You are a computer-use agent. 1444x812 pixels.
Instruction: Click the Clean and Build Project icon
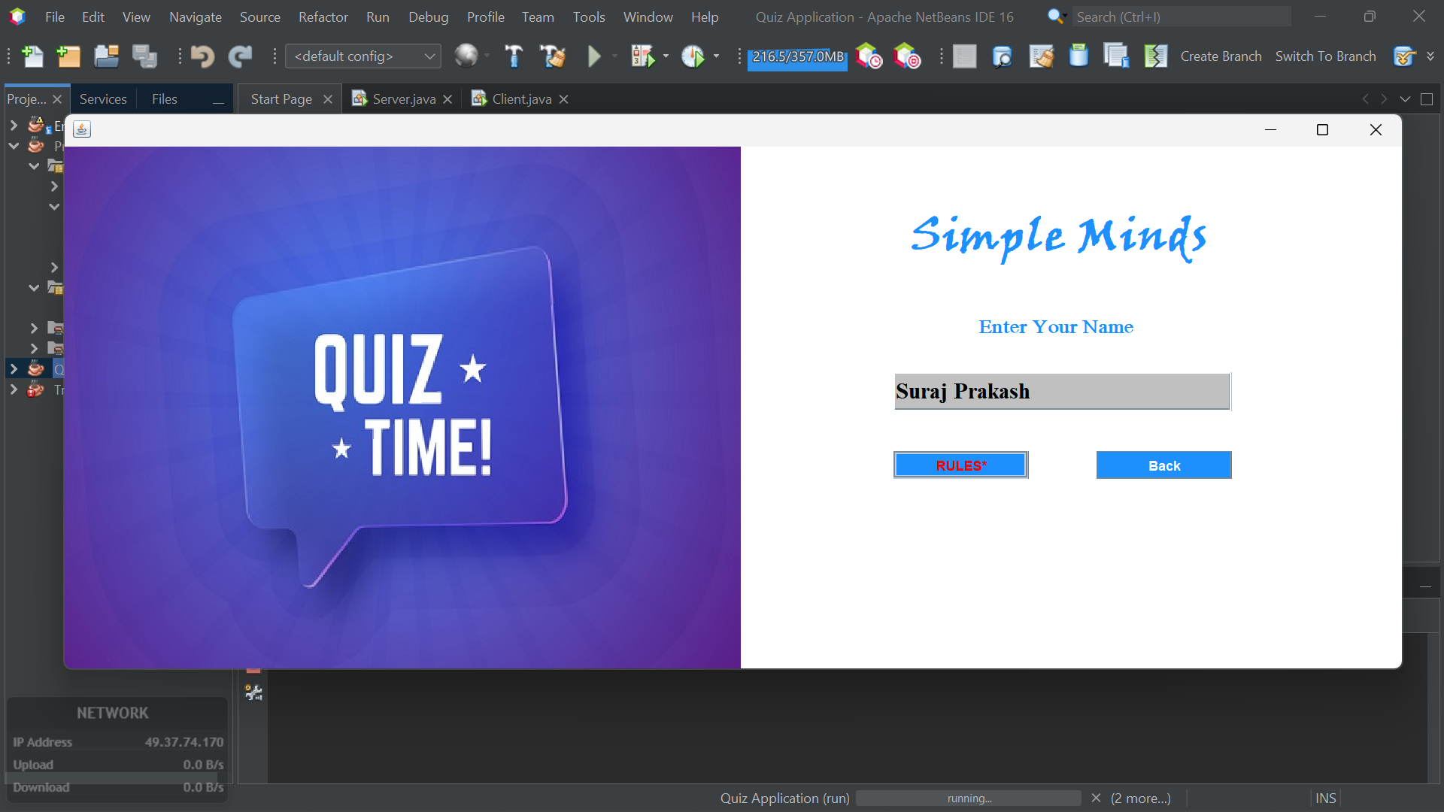point(553,56)
